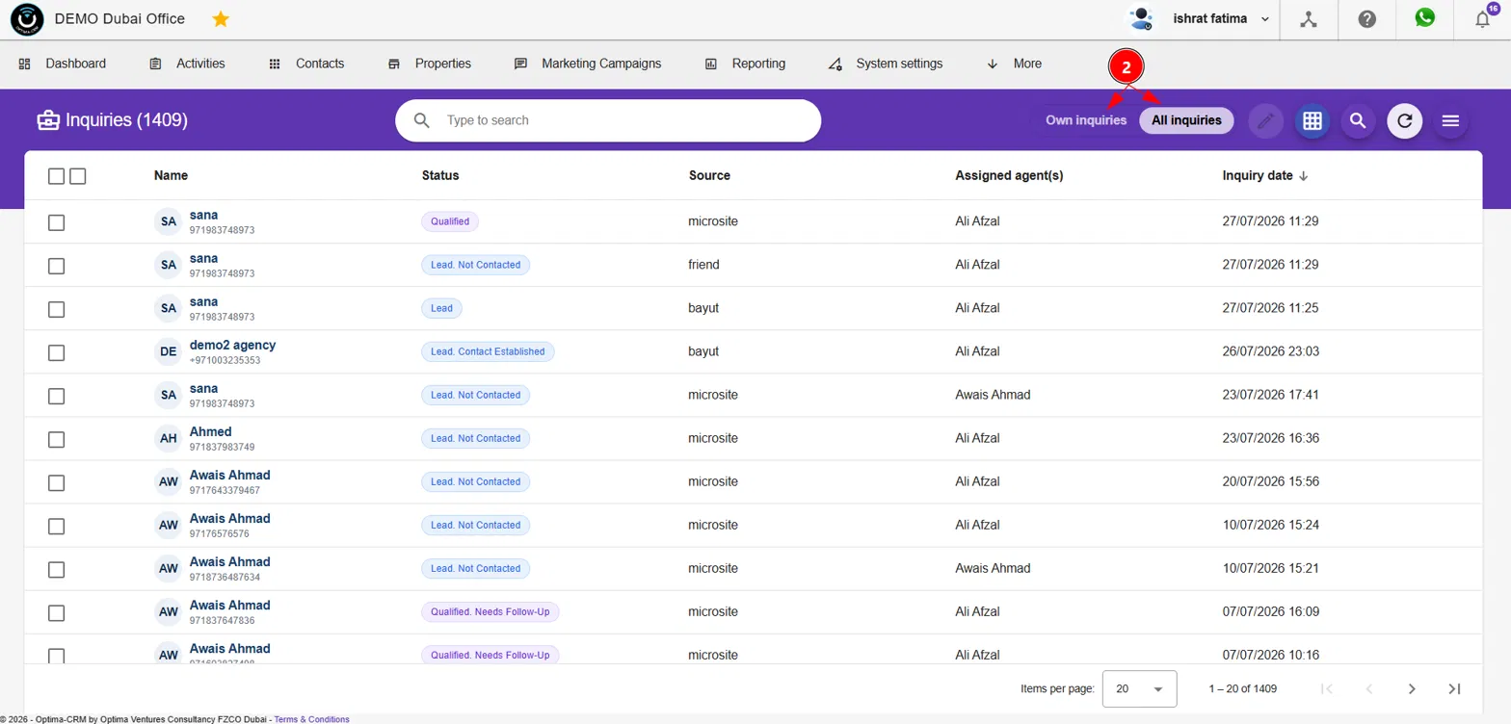Open the Activities menu
The height and width of the screenshot is (724, 1511).
point(187,64)
